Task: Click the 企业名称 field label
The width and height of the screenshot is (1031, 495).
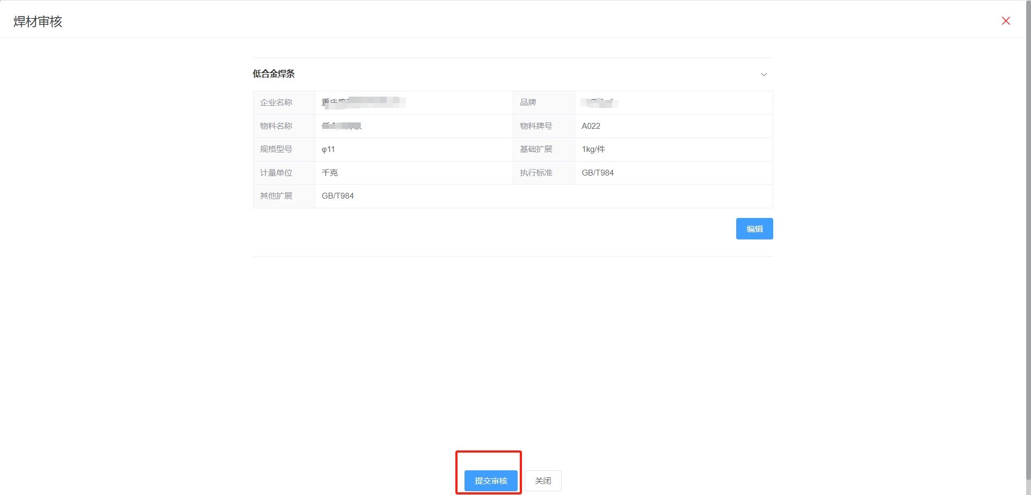Action: pos(276,103)
